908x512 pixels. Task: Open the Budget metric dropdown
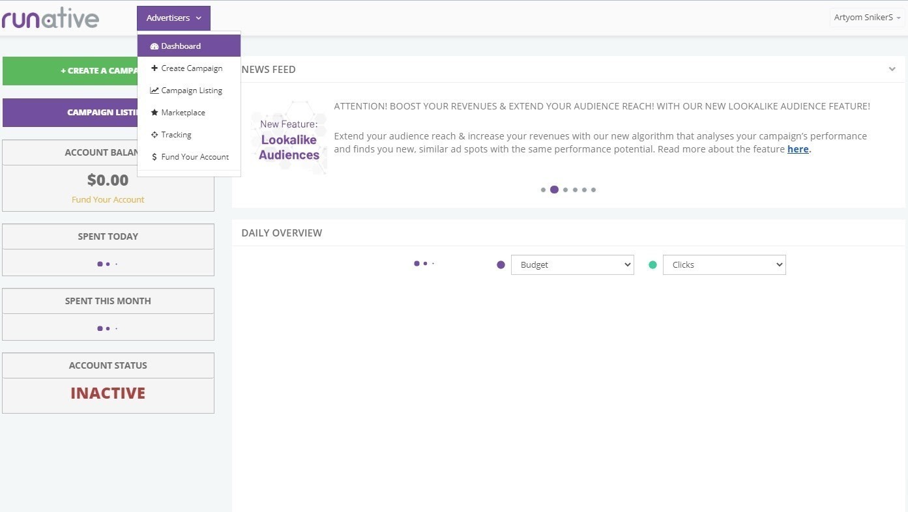572,264
